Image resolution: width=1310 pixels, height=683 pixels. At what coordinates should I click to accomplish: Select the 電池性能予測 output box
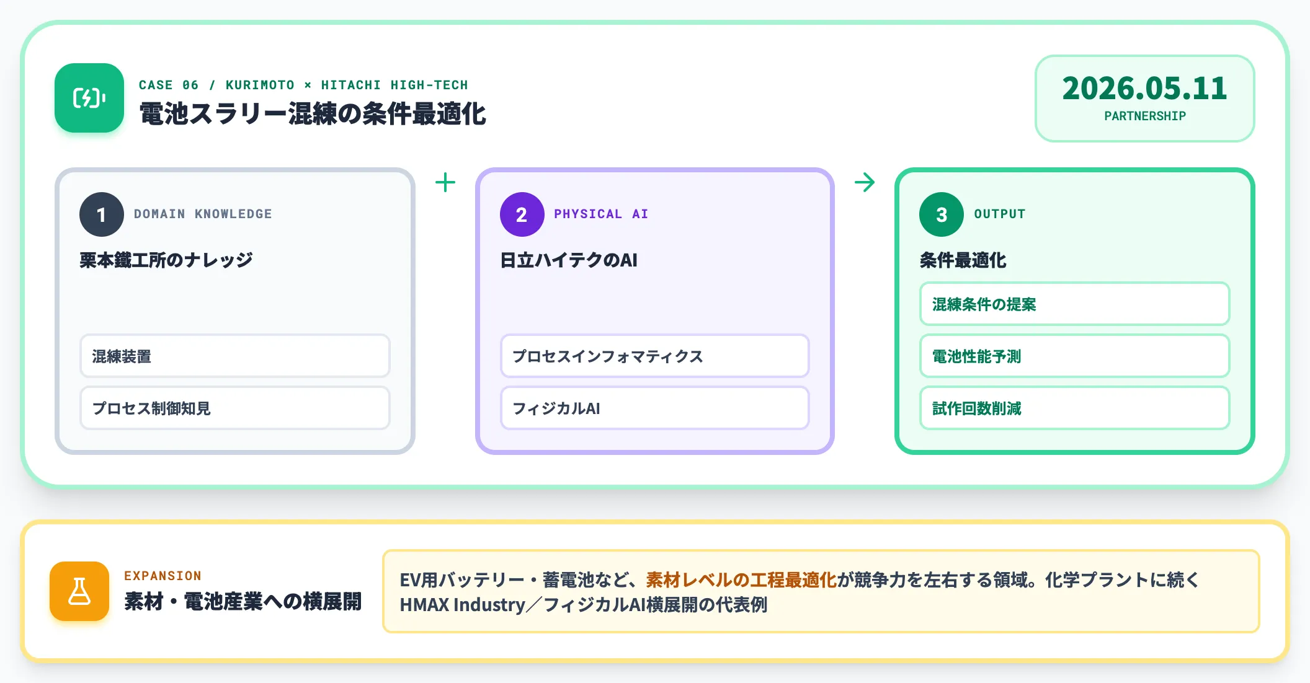1075,356
